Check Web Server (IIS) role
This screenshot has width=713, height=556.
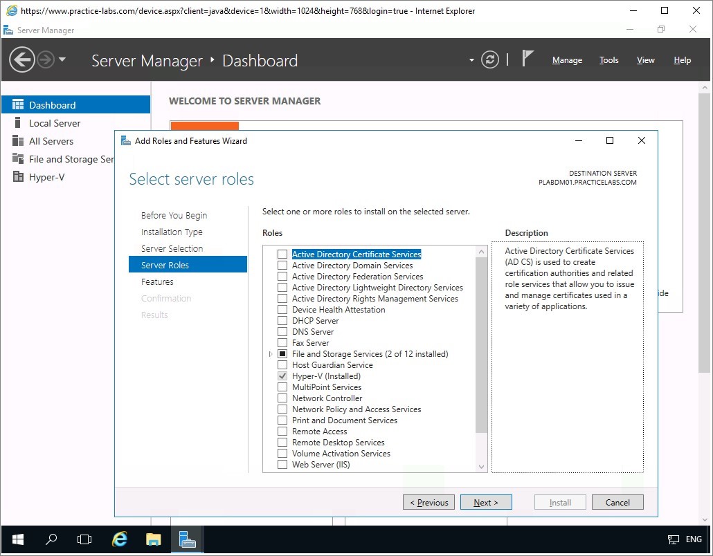point(282,464)
